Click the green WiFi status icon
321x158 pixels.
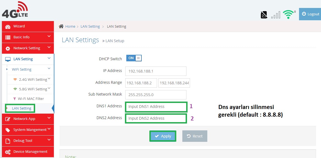pos(289,14)
